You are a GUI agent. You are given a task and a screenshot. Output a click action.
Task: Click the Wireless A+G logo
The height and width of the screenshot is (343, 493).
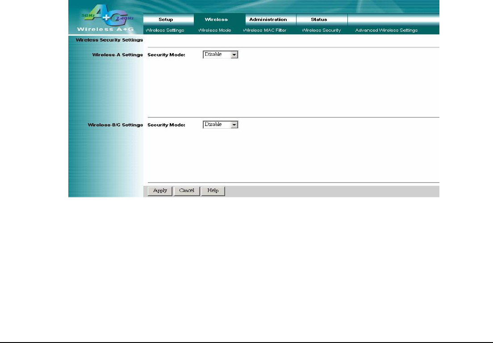pos(106,18)
